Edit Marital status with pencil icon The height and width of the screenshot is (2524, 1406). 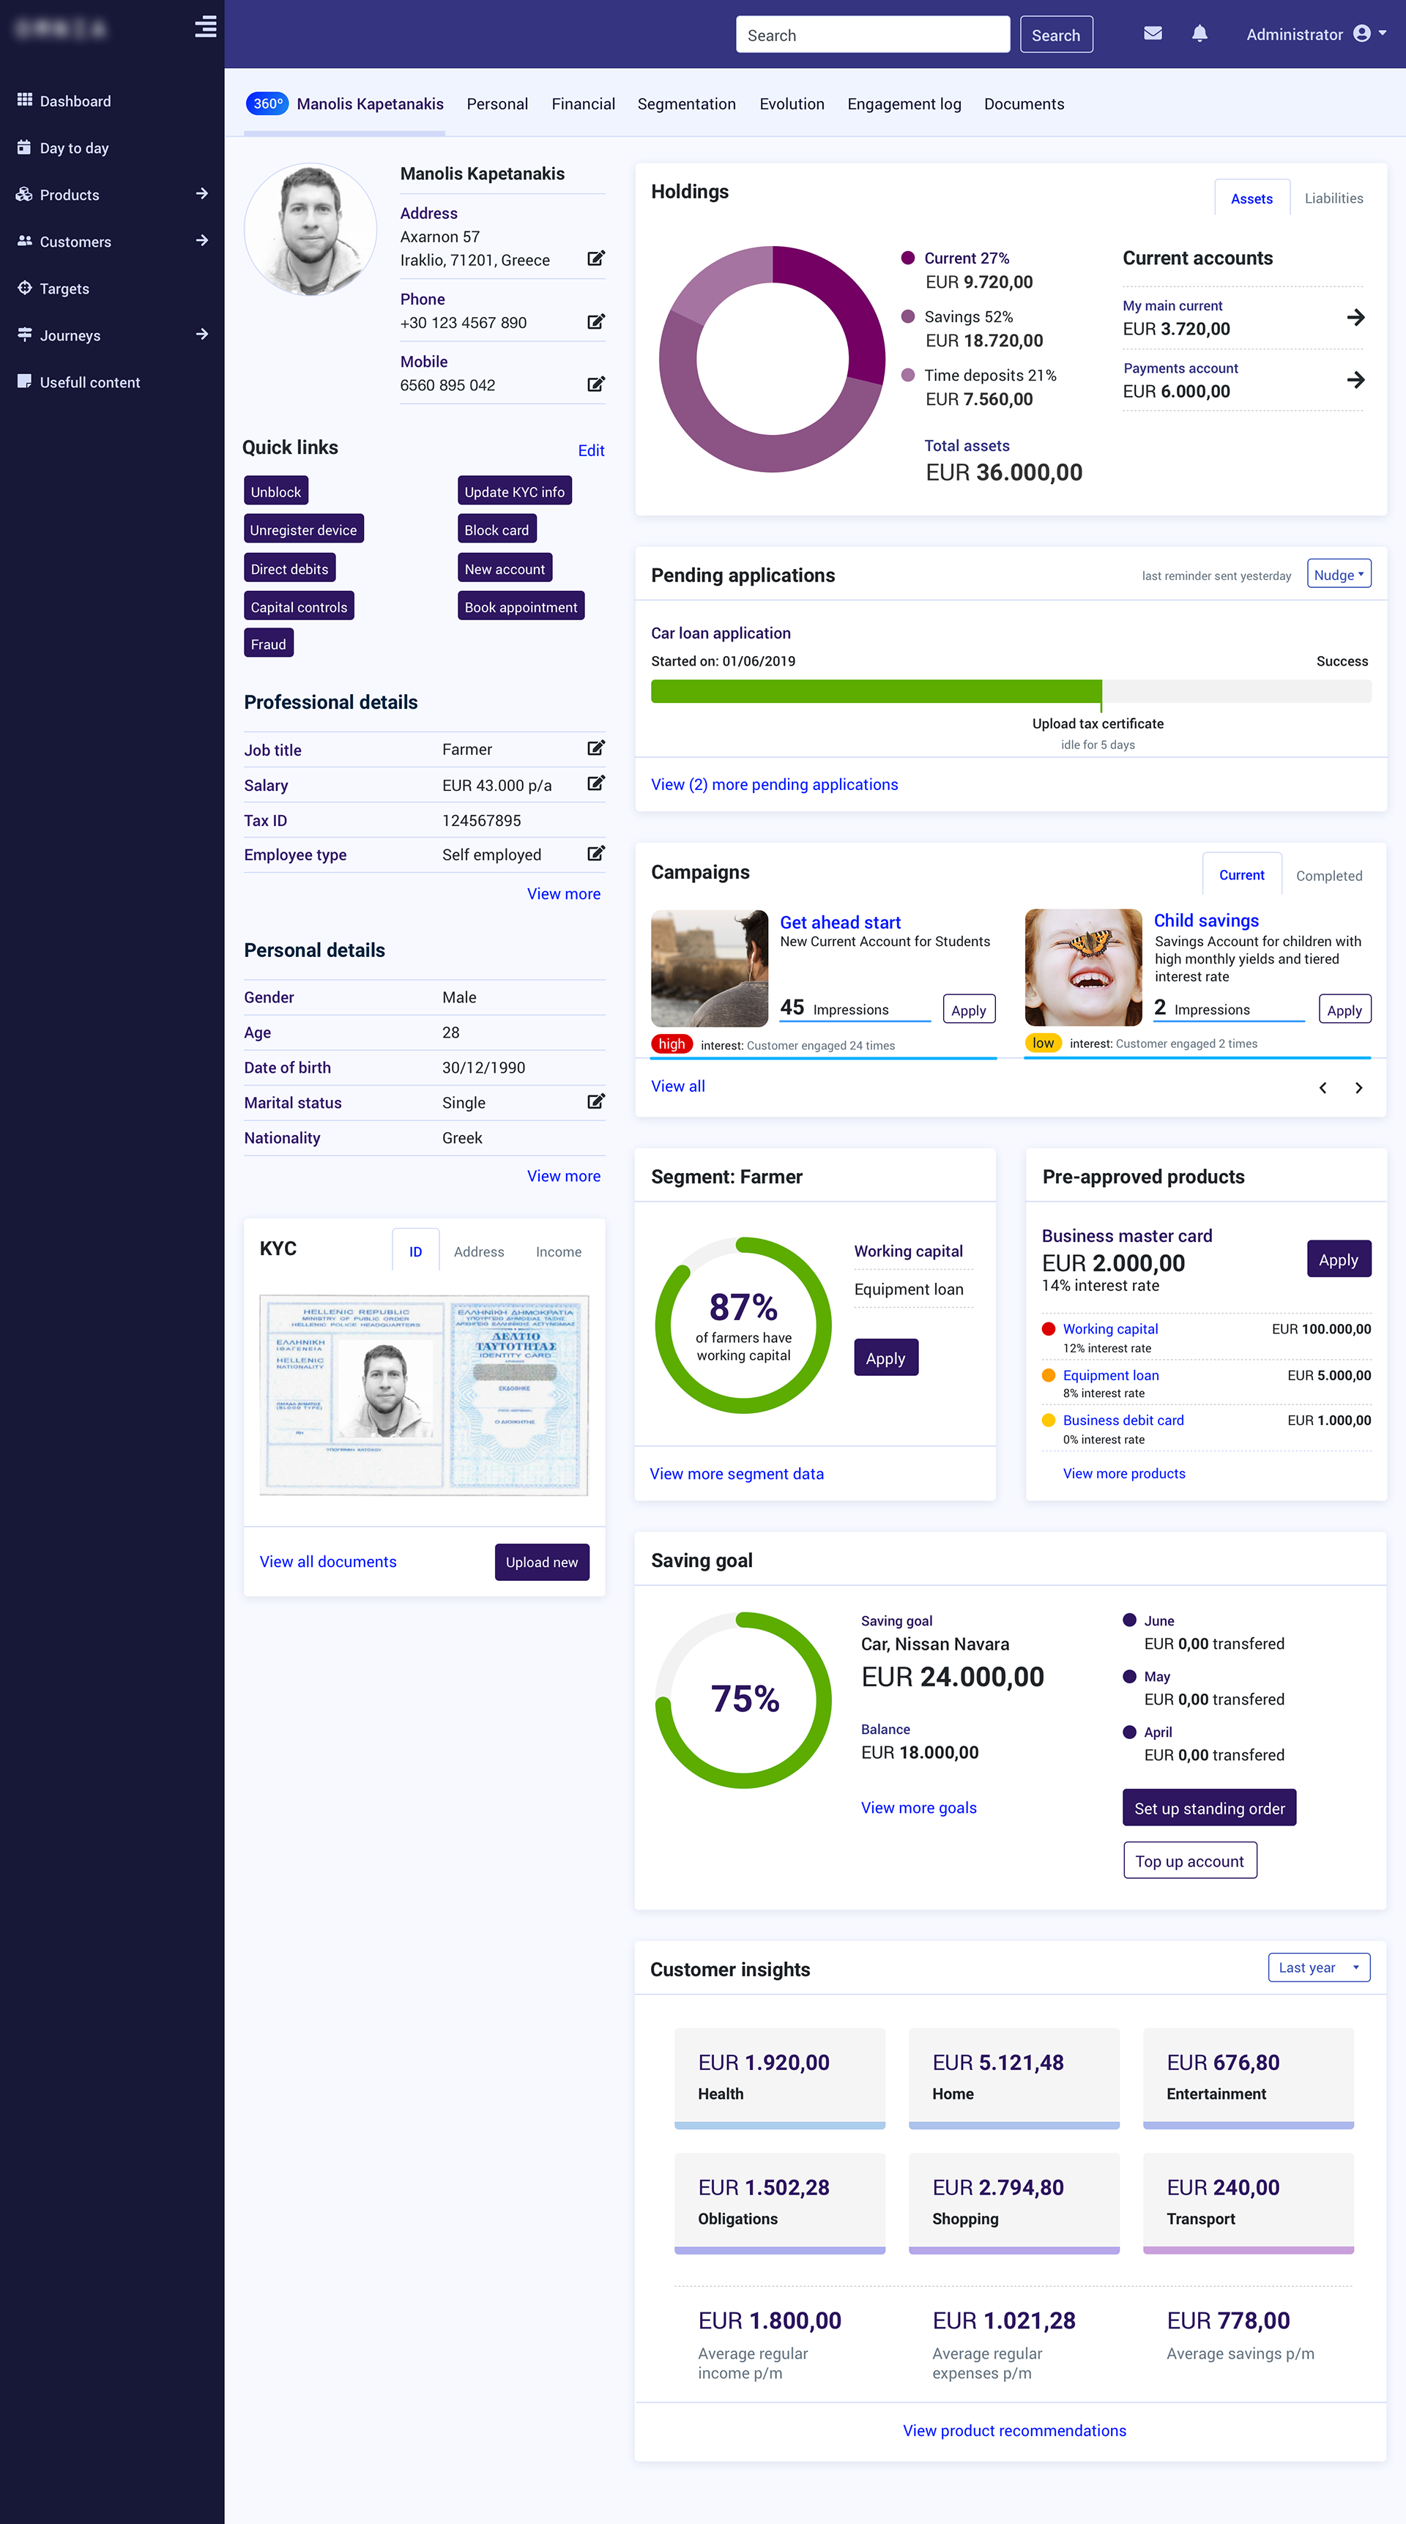[x=595, y=1101]
